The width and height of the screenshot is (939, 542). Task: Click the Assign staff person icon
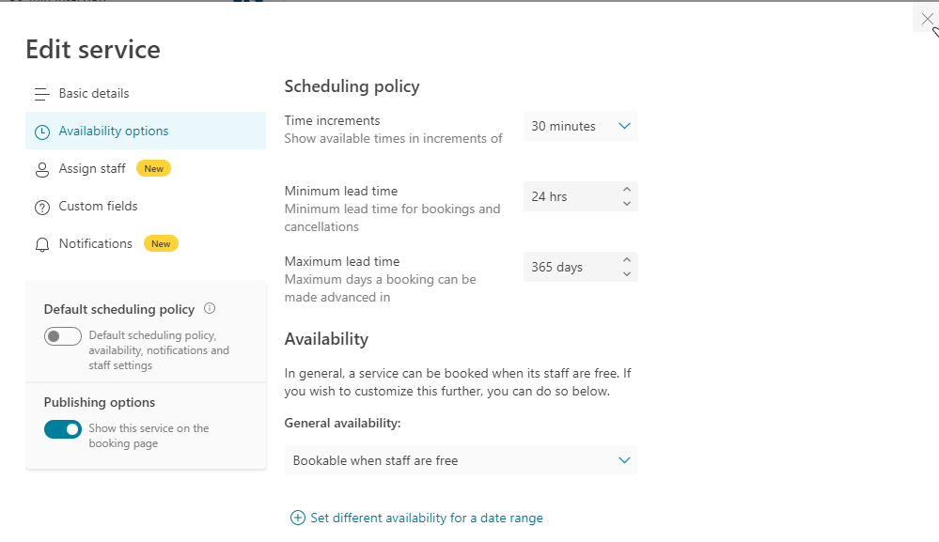[42, 170]
